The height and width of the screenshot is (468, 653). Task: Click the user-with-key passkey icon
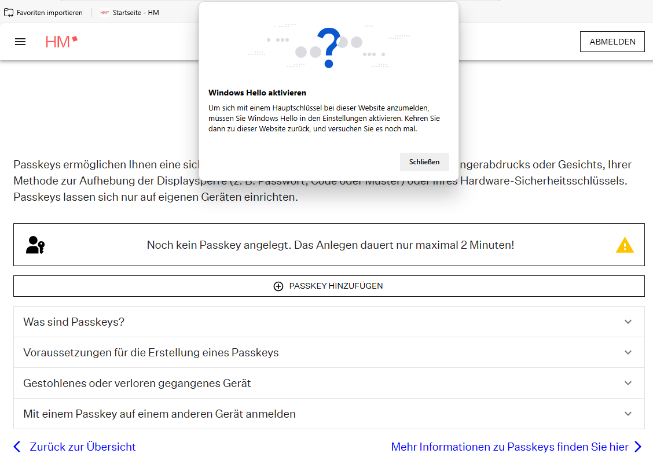35,245
